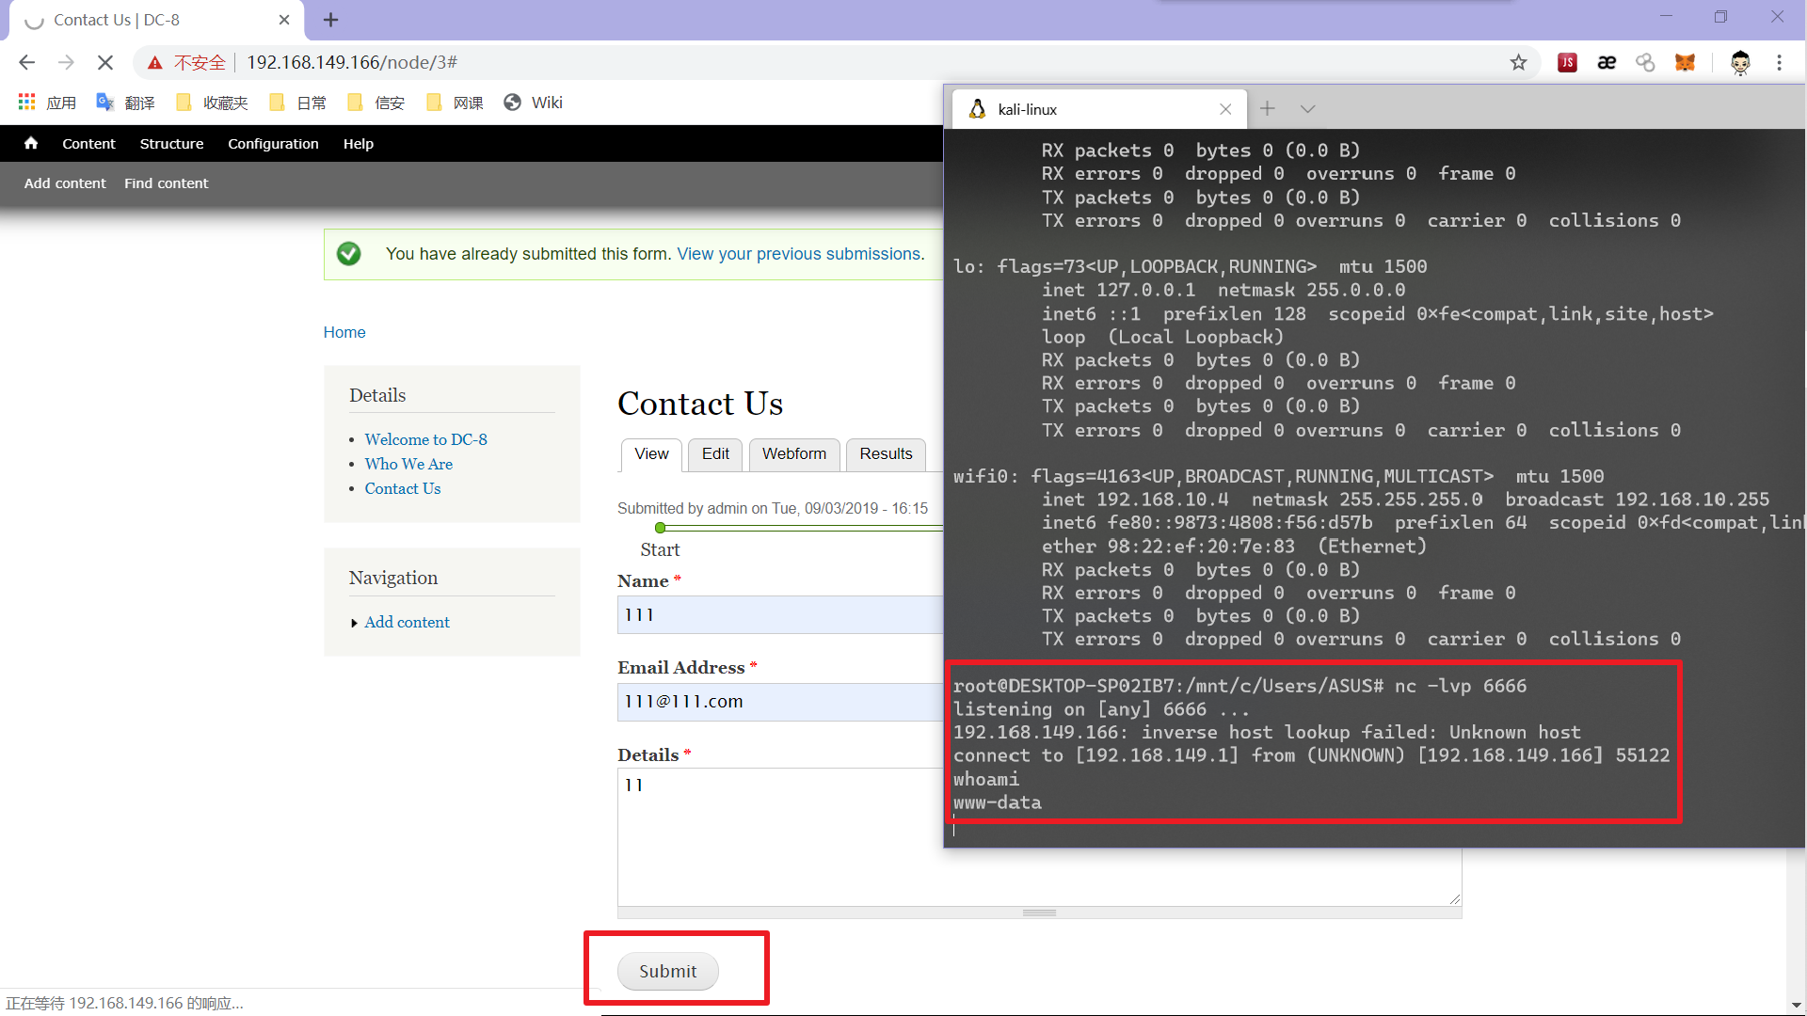Open the Apps bookmarks shortcut
The height and width of the screenshot is (1016, 1807).
47,103
